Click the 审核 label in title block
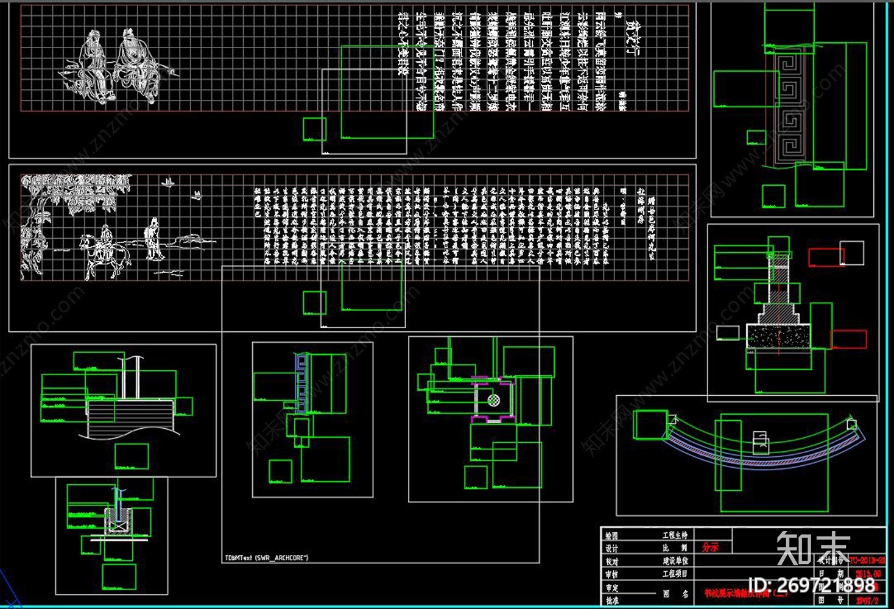 (611, 574)
